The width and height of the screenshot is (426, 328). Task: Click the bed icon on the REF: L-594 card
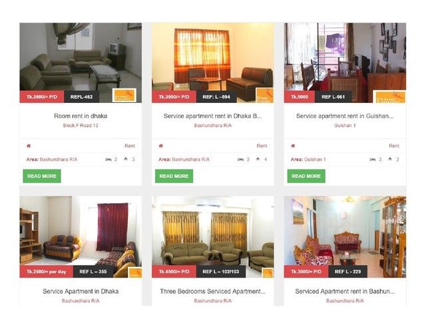(240, 159)
